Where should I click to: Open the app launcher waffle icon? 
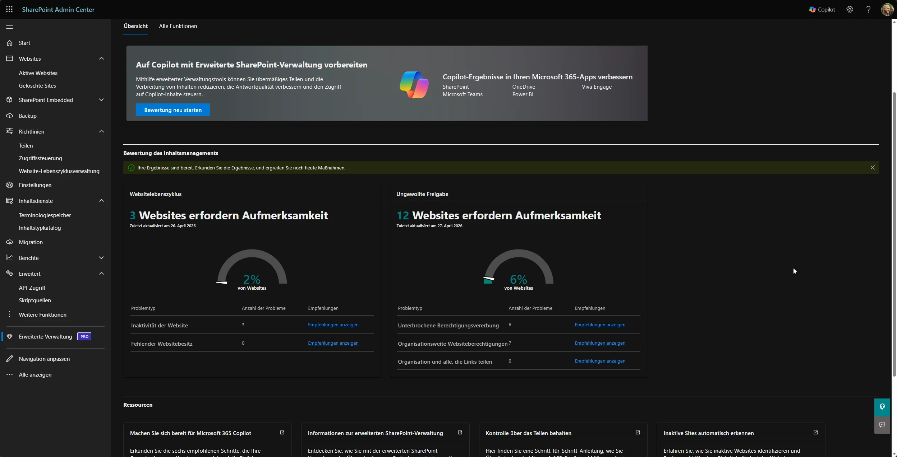point(9,9)
